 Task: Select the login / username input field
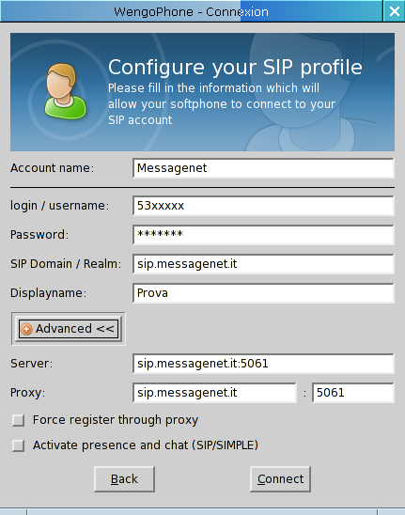(x=263, y=206)
